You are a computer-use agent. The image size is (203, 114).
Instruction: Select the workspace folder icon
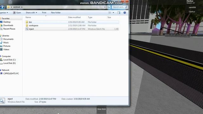(27, 25)
